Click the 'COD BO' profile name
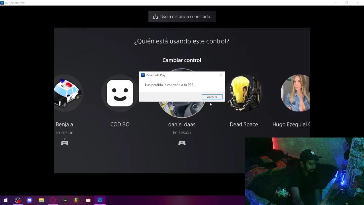 [120, 124]
